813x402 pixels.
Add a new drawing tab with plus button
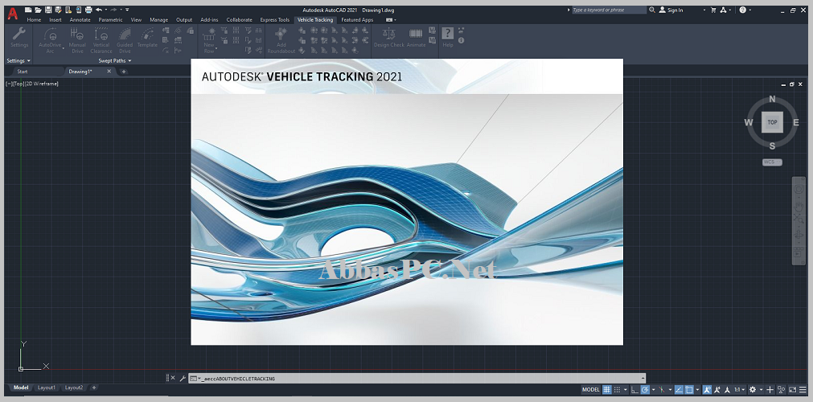click(x=123, y=72)
